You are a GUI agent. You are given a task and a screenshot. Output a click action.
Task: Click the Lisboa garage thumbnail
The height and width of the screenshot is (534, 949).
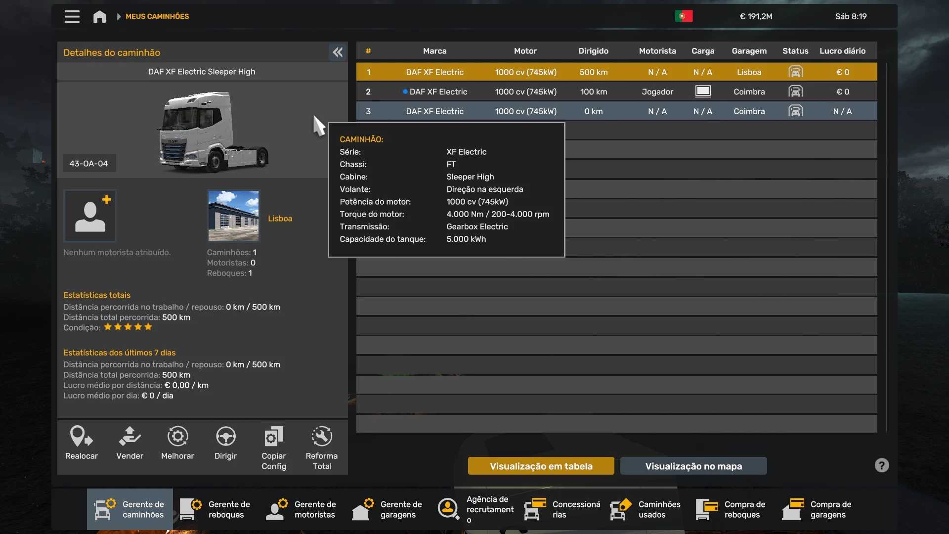(233, 216)
